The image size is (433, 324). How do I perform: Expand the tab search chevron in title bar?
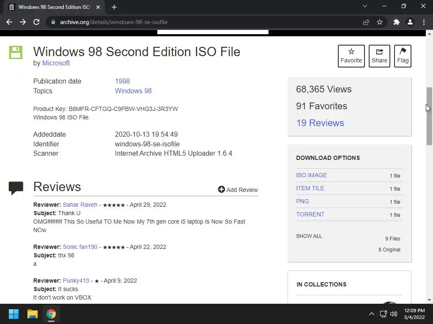[365, 6]
